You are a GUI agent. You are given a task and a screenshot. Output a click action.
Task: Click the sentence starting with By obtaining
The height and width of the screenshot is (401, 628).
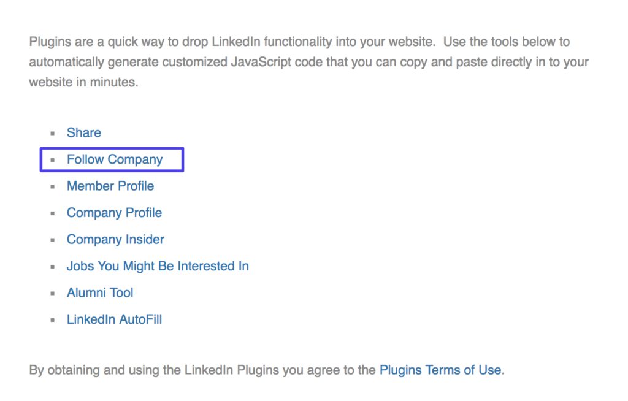point(202,370)
